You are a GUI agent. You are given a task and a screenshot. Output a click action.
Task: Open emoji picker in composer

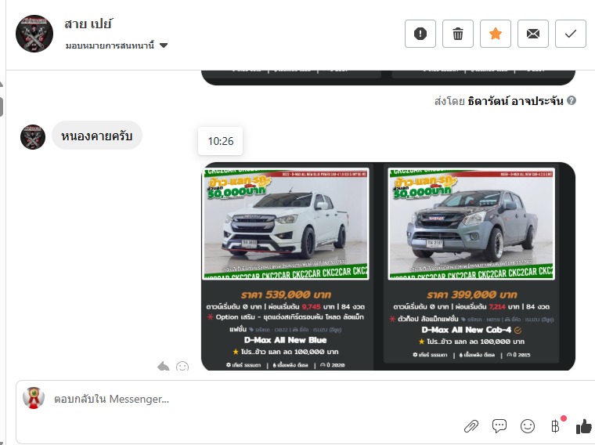point(528,426)
